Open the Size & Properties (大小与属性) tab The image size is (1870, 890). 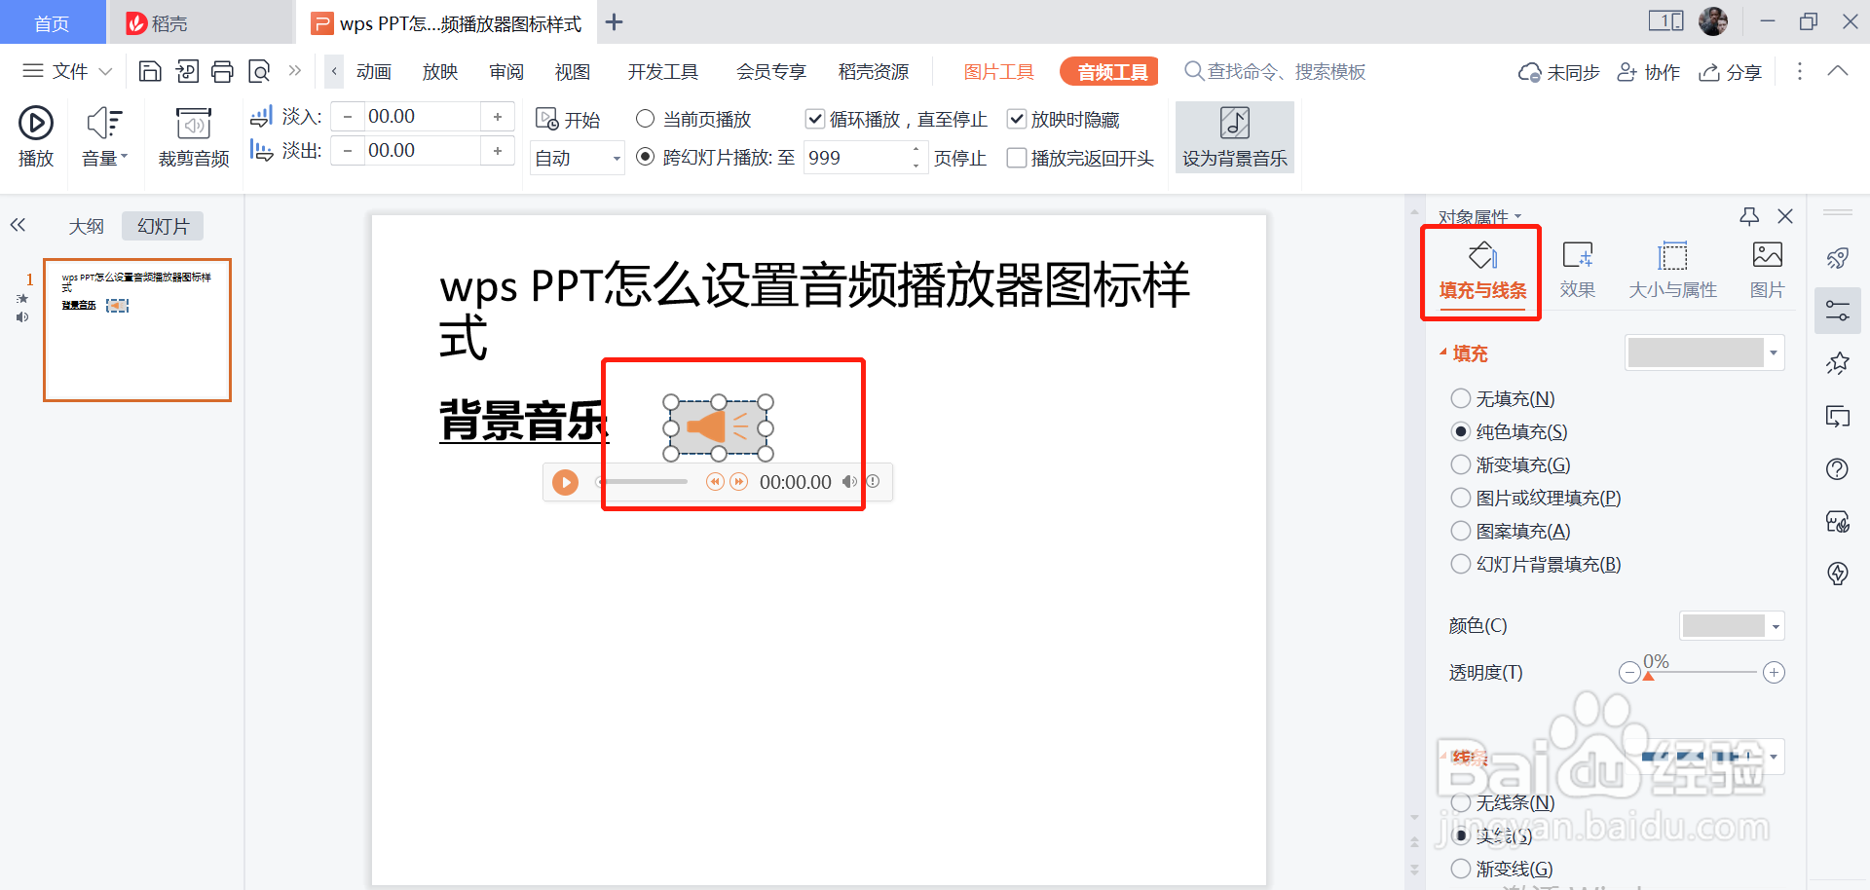[1672, 272]
